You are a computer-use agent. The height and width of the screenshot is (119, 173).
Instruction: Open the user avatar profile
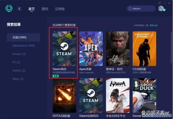point(161,8)
